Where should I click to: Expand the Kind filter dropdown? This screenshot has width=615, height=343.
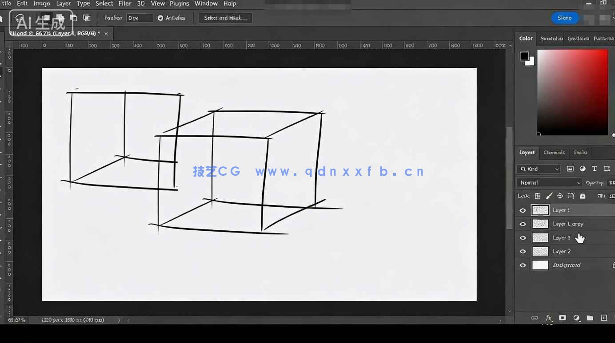point(539,169)
